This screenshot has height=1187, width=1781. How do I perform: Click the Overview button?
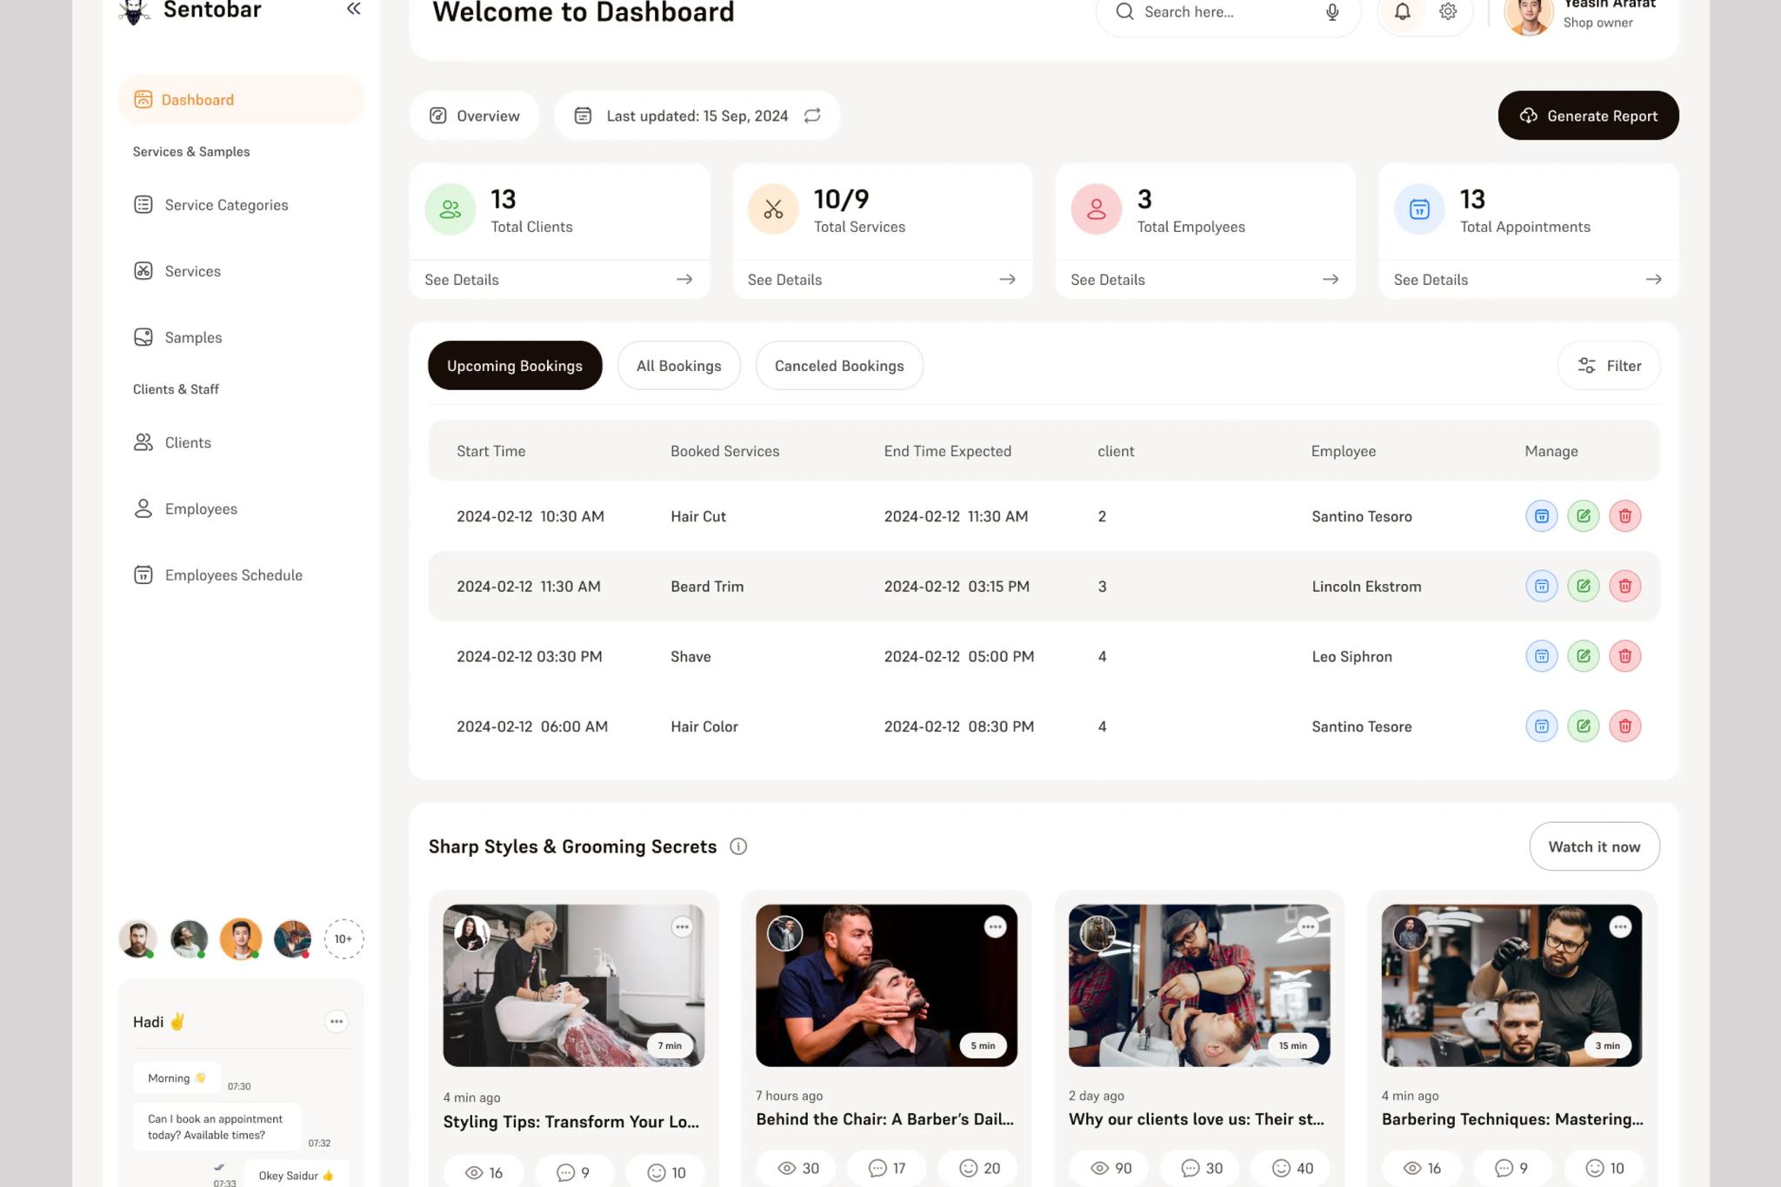475,116
